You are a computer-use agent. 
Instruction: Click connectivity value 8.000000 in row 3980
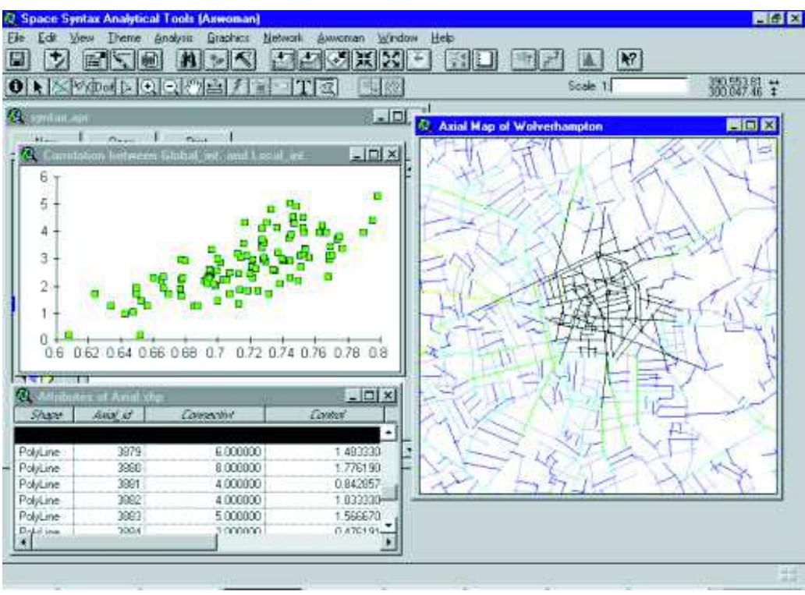tap(204, 468)
